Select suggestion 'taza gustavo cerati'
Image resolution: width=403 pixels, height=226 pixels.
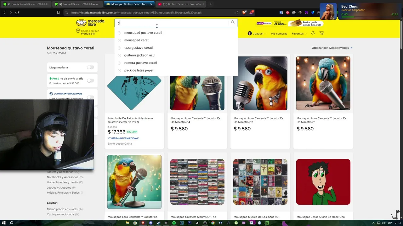click(139, 48)
